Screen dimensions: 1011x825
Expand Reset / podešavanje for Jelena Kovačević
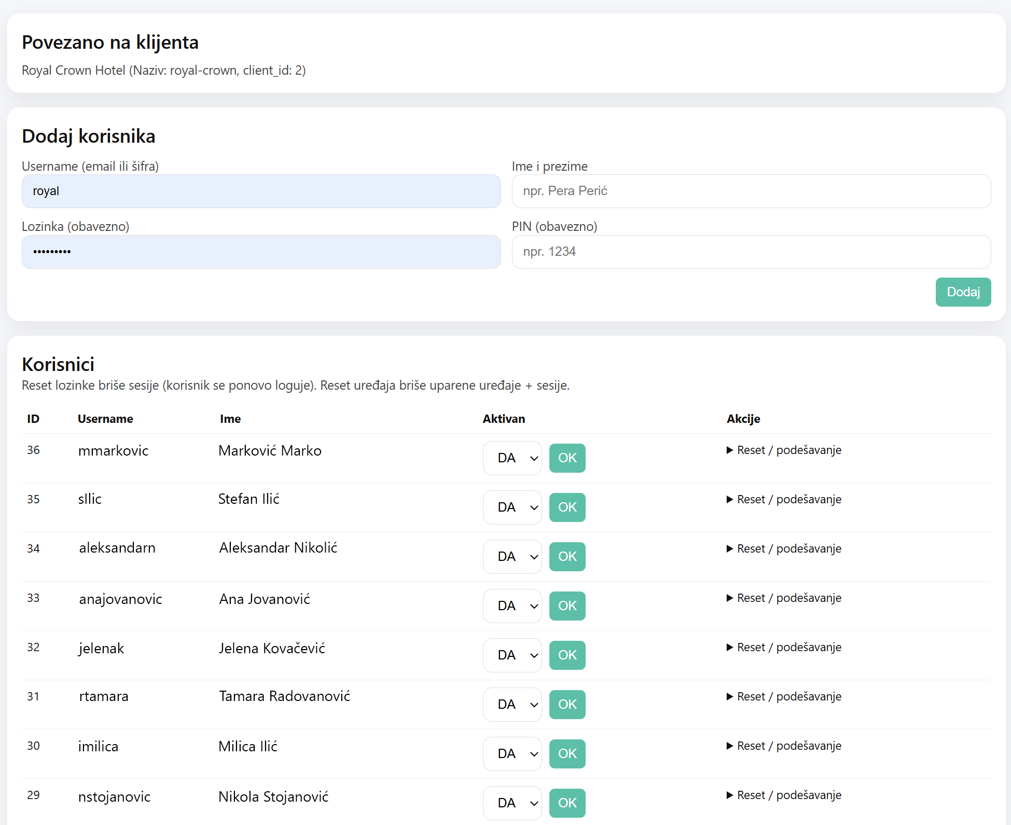784,648
